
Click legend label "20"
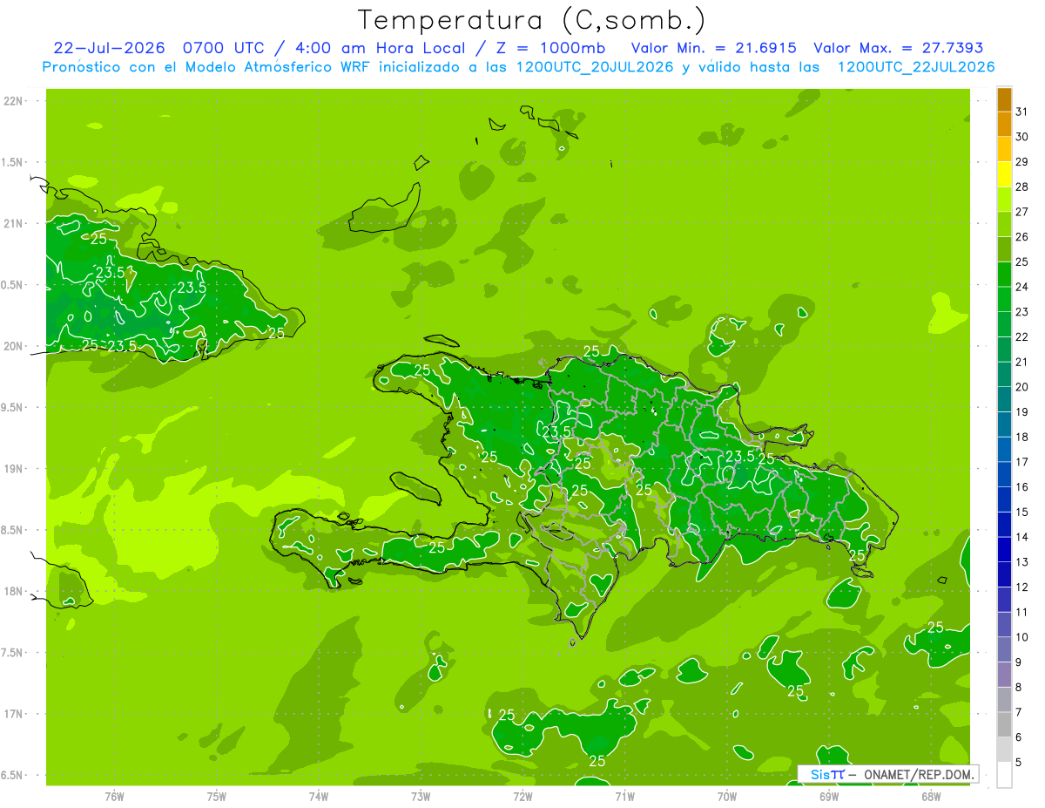tap(1022, 387)
